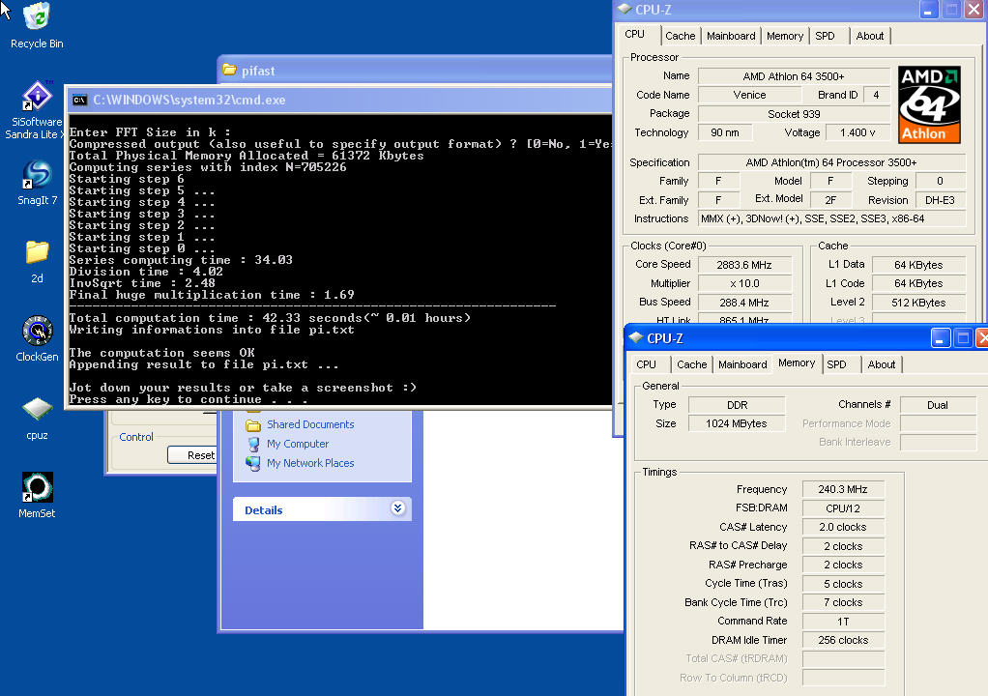This screenshot has width=988, height=696.
Task: Click the pifast window folder icon
Action: pyautogui.click(x=230, y=70)
